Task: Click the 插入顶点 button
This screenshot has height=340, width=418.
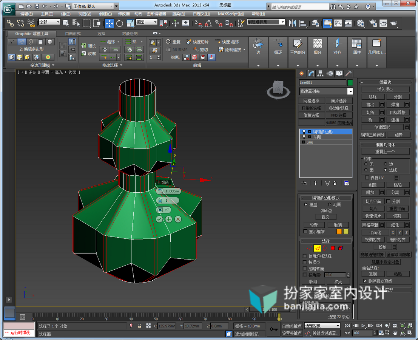Action: [x=385, y=89]
